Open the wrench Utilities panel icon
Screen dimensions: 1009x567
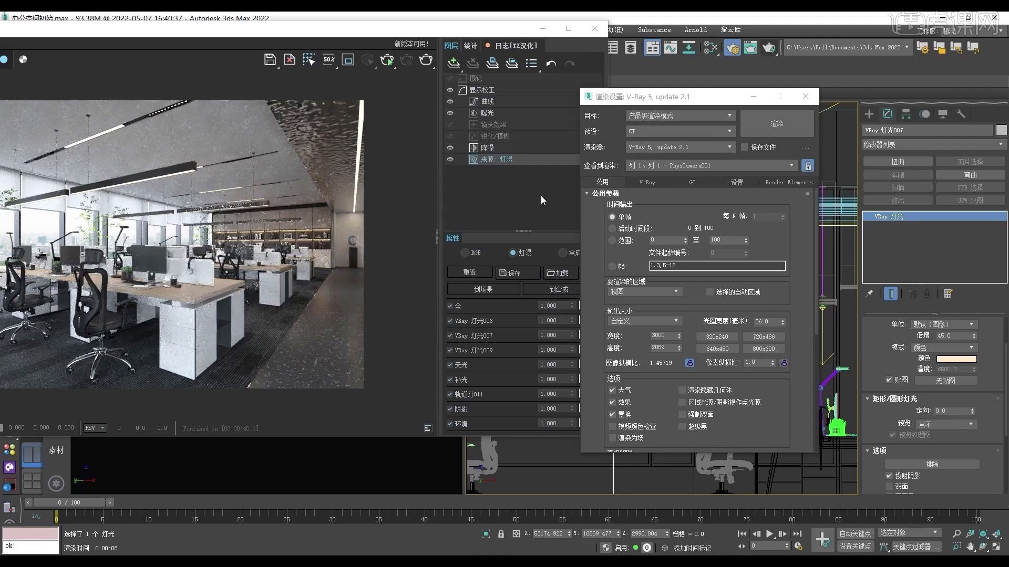(962, 114)
